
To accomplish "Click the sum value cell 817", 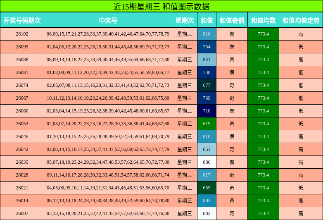I will [x=207, y=175].
